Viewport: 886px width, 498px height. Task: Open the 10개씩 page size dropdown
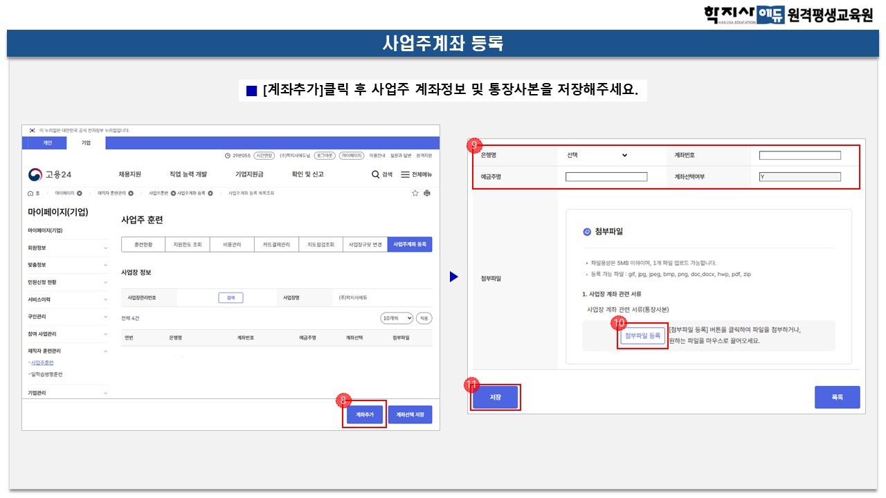(x=396, y=318)
